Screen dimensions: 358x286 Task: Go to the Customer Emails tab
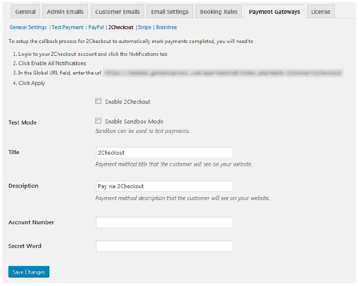tap(118, 12)
